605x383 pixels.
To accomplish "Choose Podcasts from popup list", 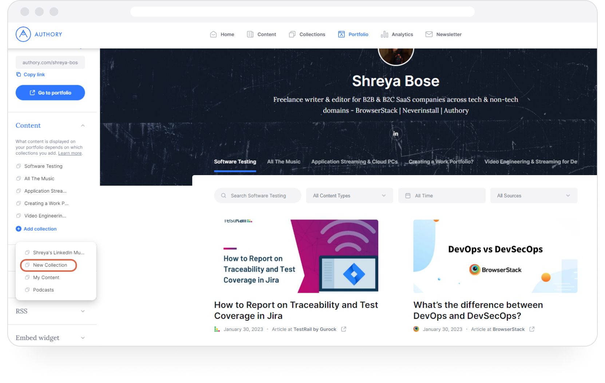I will point(39,290).
